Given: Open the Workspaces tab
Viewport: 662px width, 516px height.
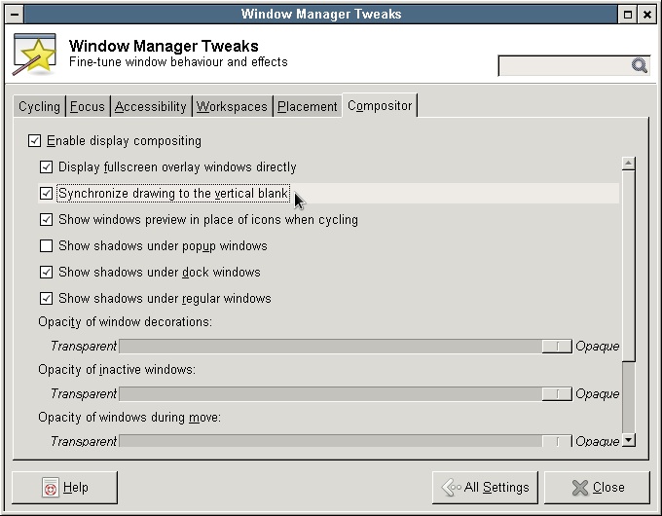Looking at the screenshot, I should tap(232, 107).
